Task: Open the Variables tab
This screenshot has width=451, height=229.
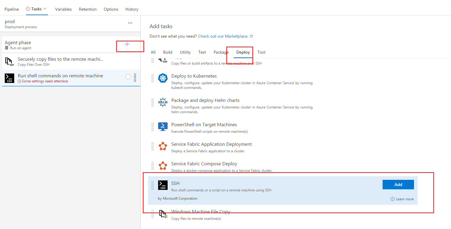Action: click(x=63, y=9)
